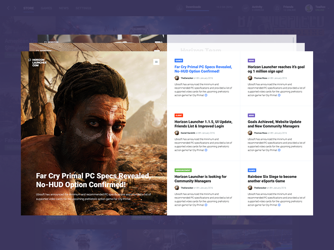Click the arrow icon in the Goals Achieved article
The width and height of the screenshot is (334, 250).
click(279, 150)
